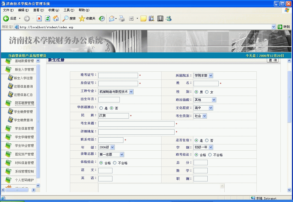The width and height of the screenshot is (293, 202).
Task: Click the History clock icon
Action: [x=102, y=18]
